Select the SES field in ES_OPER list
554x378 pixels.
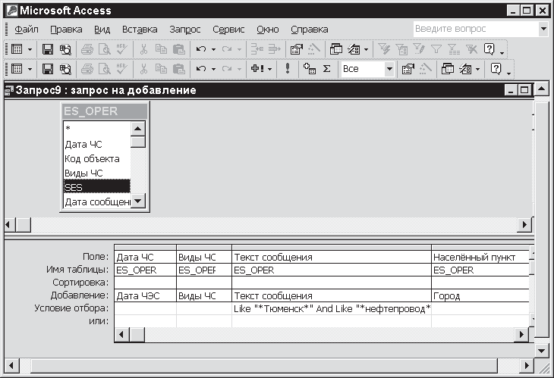[x=96, y=187]
